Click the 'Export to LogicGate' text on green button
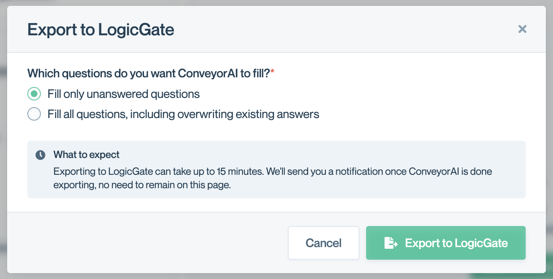This screenshot has height=279, width=553. point(456,243)
